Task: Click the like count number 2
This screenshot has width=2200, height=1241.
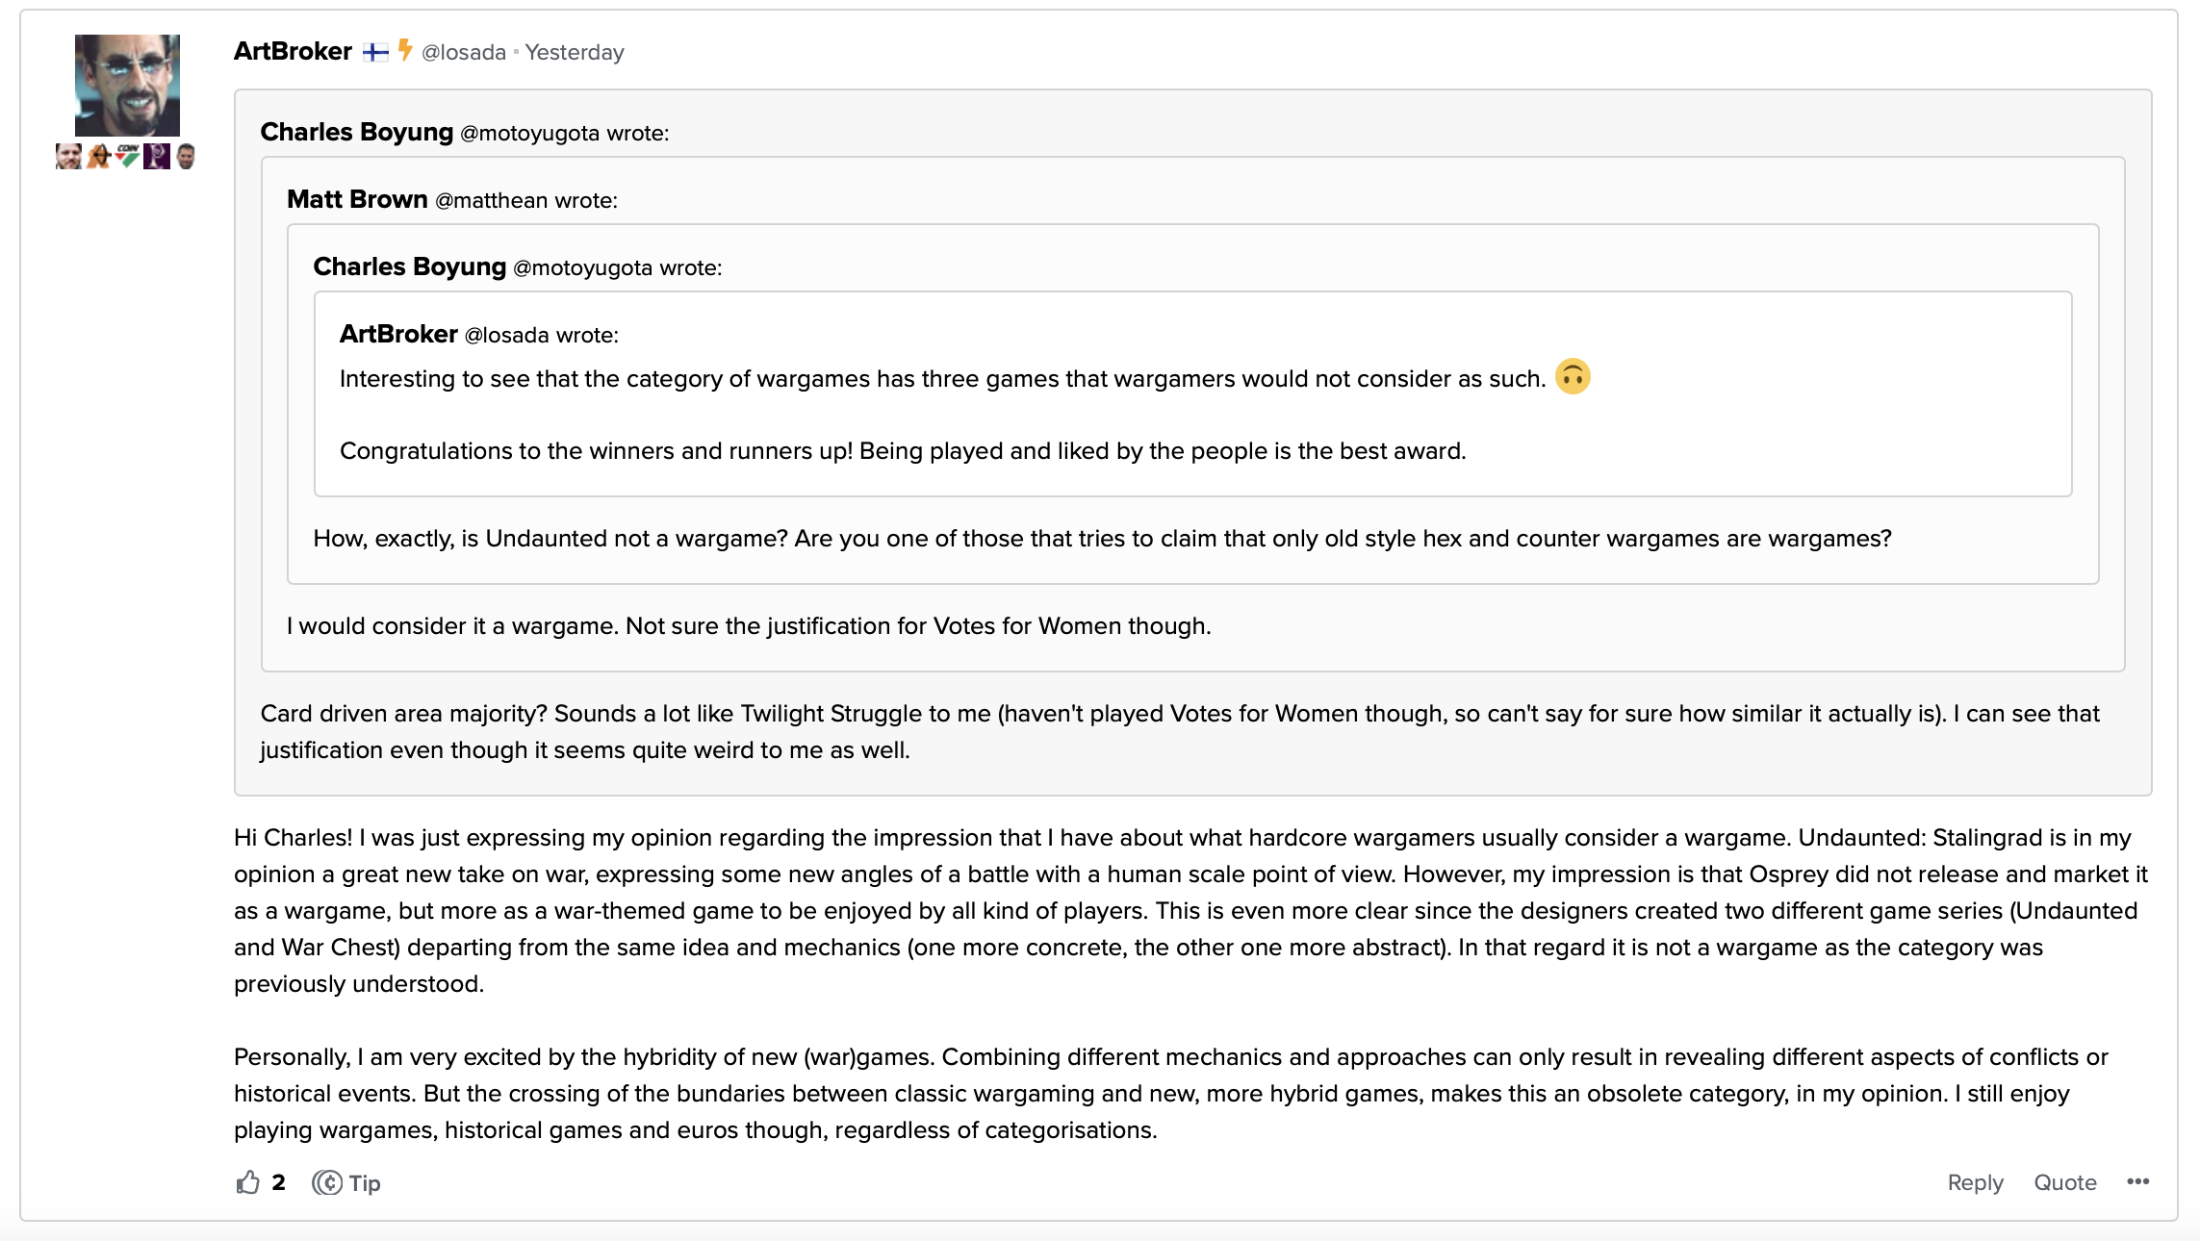Action: (x=278, y=1182)
